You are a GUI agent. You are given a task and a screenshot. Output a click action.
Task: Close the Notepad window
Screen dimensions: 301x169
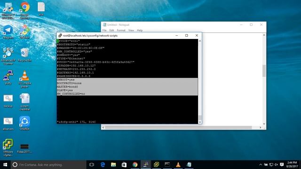click(261, 25)
